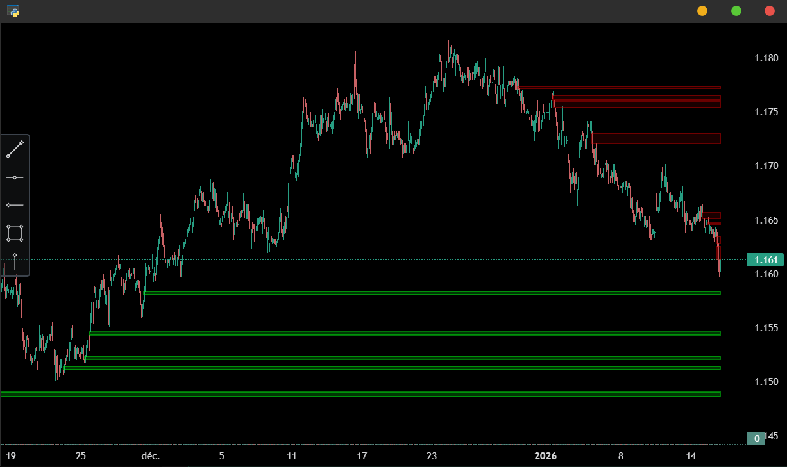
Task: Click the 2026 label on time axis
Action: [x=546, y=457]
